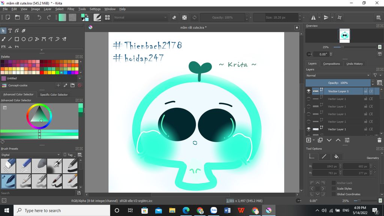Screen dimensions: 384x216
Task: Toggle horizontal mirror tool
Action: pyautogui.click(x=313, y=17)
